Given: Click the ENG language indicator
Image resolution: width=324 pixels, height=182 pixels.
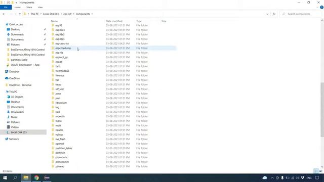Looking at the screenshot, I should pyautogui.click(x=309, y=178).
